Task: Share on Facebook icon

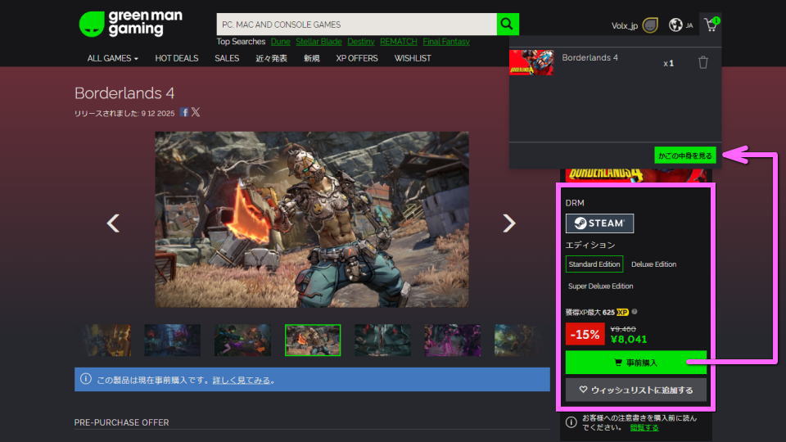Action: pyautogui.click(x=184, y=112)
